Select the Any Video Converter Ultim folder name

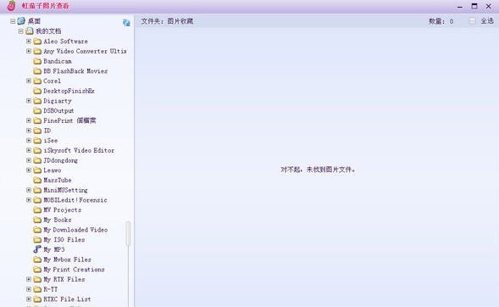coord(85,51)
